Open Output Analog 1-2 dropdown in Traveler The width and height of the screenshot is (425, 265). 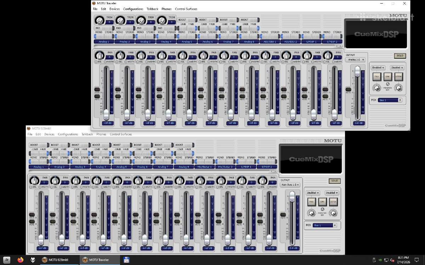point(355,59)
